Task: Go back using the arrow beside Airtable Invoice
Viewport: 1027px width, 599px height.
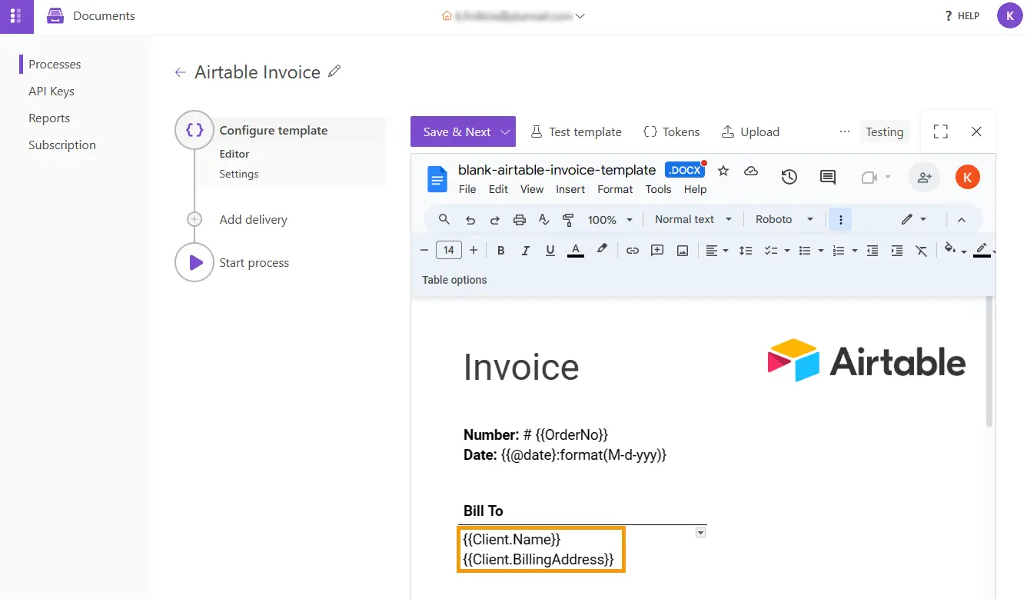Action: pos(180,72)
